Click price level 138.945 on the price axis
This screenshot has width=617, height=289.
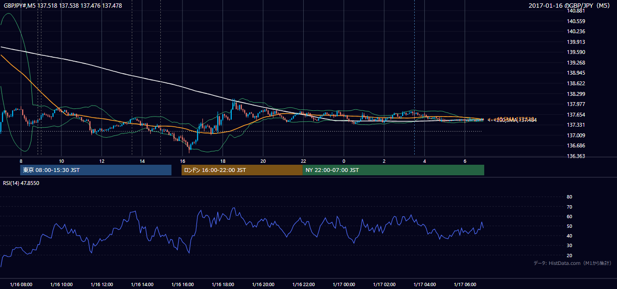click(576, 73)
